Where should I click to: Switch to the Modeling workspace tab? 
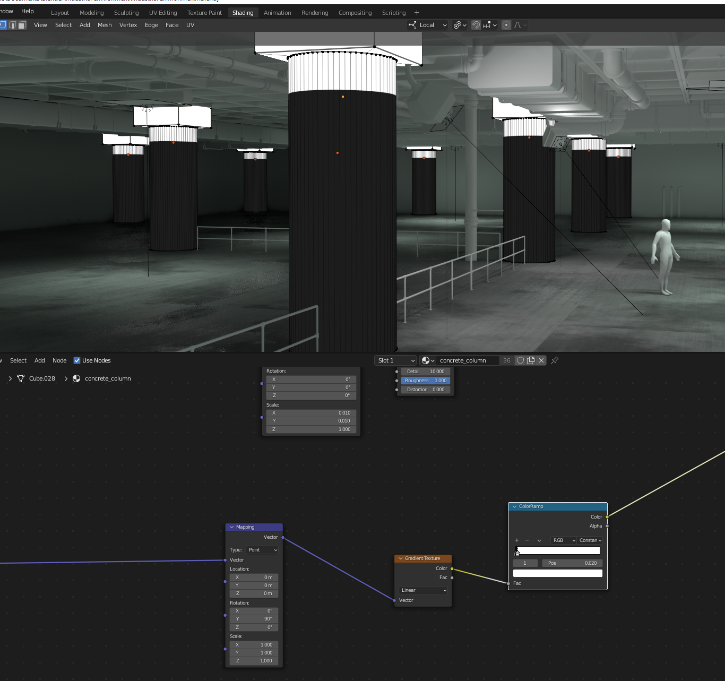[x=92, y=13]
